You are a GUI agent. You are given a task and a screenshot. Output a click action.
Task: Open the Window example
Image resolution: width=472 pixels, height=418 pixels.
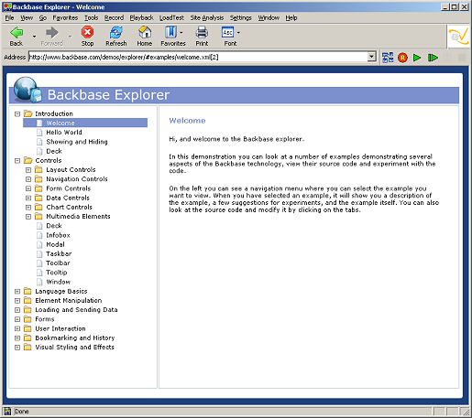58,282
